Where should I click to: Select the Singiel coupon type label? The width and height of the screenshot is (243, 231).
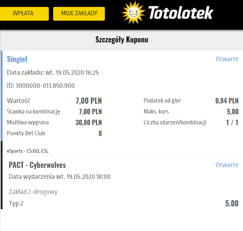coord(17,59)
